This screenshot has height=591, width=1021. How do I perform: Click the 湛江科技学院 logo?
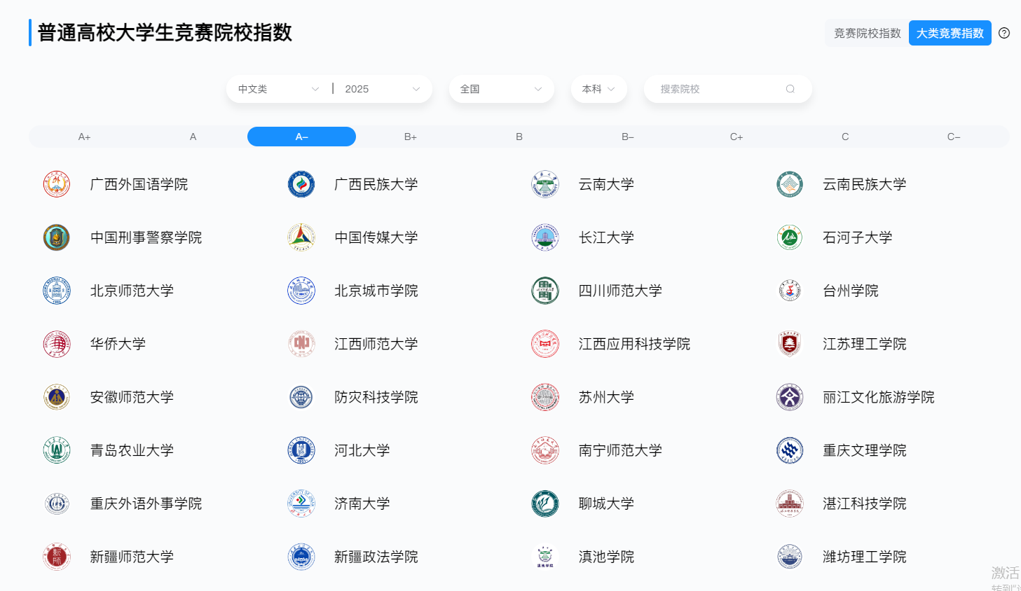coord(790,503)
